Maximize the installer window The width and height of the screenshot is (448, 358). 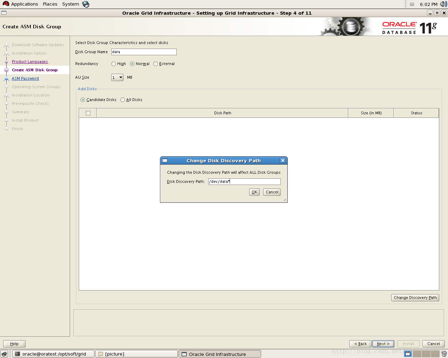437,13
